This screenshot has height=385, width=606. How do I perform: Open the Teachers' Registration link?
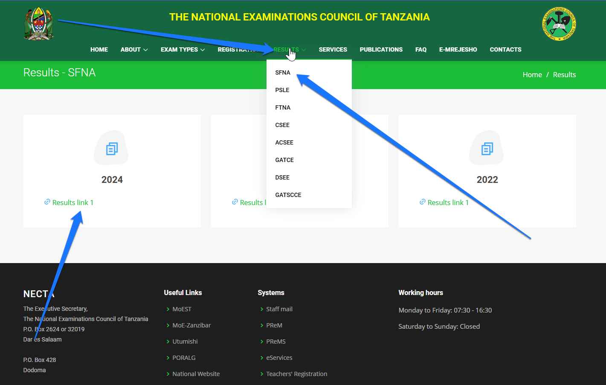point(297,374)
